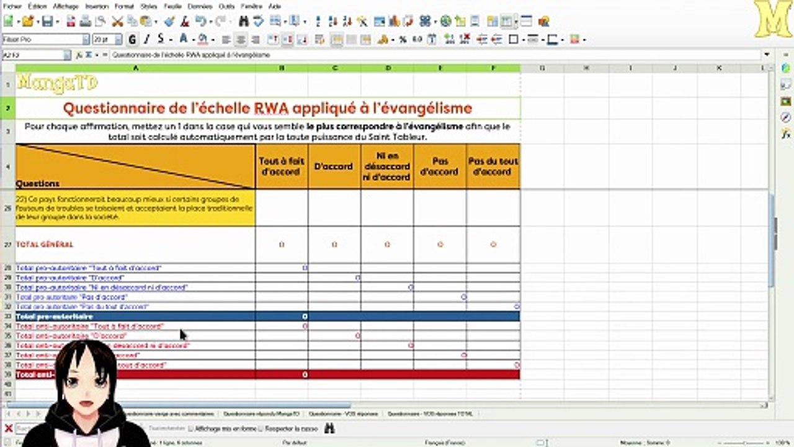794x447 pixels.
Task: Open the Navigator compass in sidebar
Action: [x=786, y=117]
